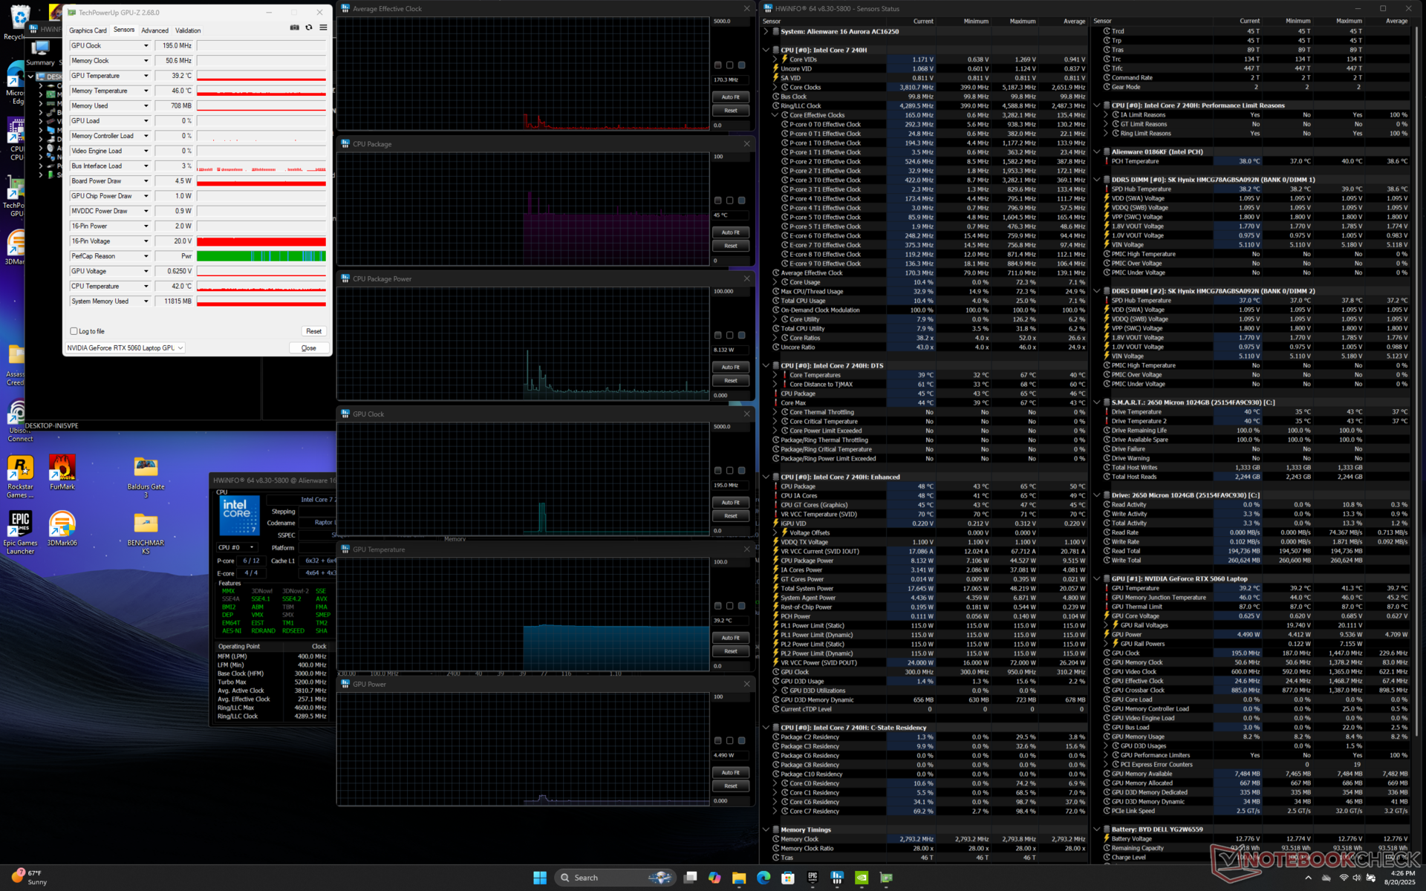Switch to the Graphics Card tab
The image size is (1426, 891).
(88, 30)
